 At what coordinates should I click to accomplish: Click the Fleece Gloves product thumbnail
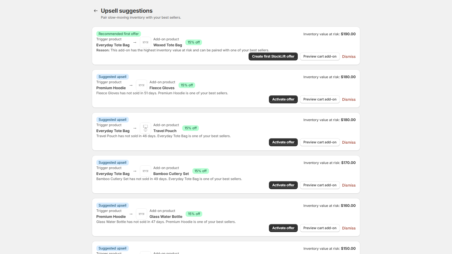(x=142, y=85)
